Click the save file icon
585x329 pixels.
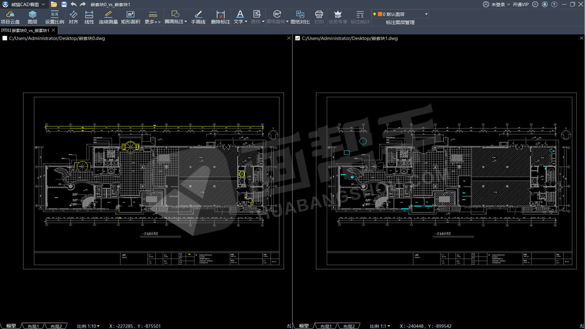(64, 4)
